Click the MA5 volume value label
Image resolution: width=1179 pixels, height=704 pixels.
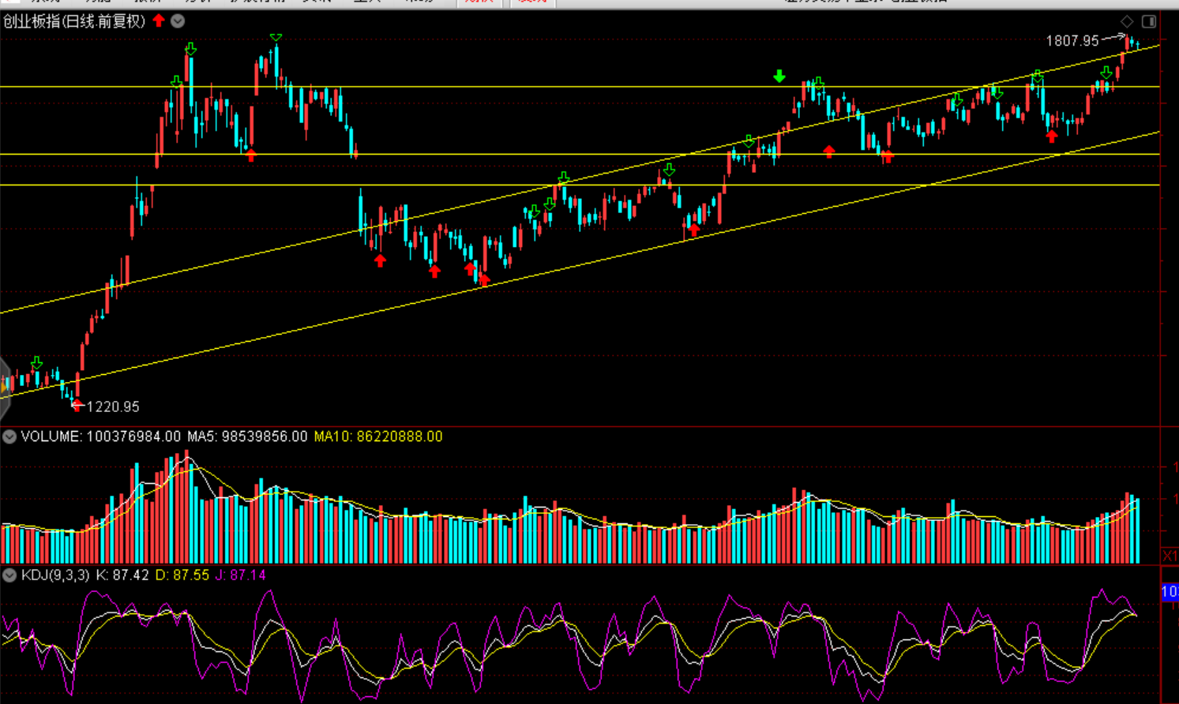click(246, 436)
